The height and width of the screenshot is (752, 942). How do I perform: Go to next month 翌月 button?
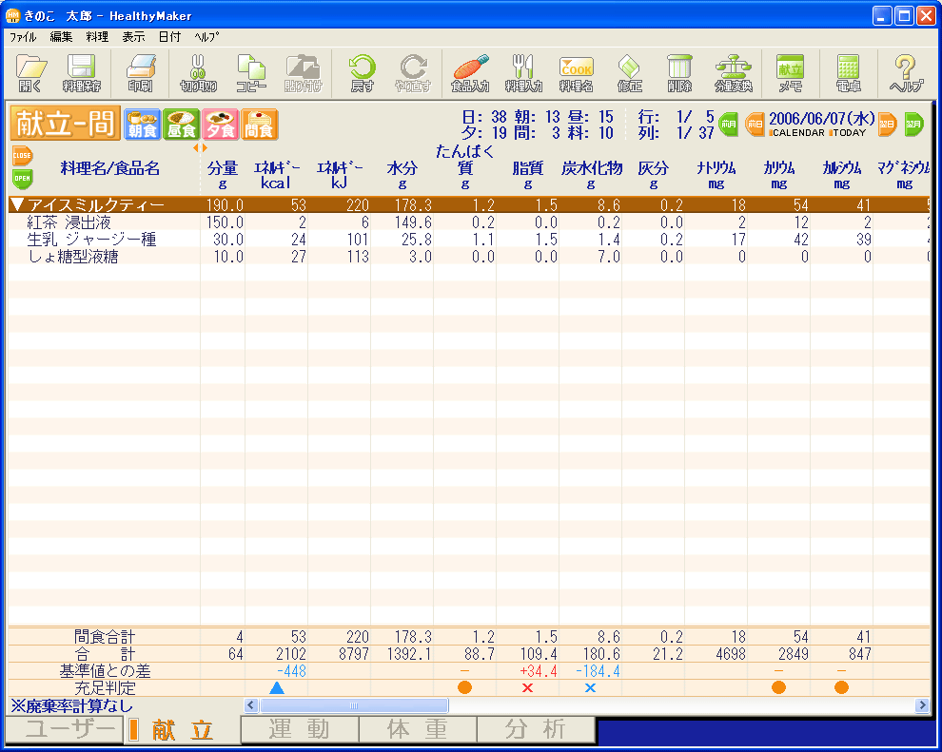913,125
